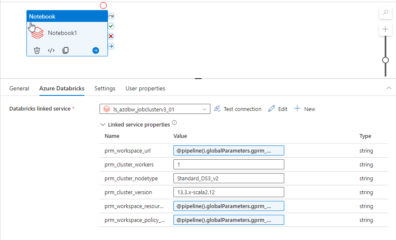Select the Azure Databricks tab
Screen dimensions: 396x240
62,89
